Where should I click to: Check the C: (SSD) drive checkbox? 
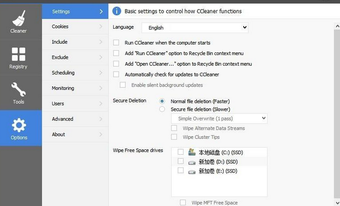coord(181,152)
